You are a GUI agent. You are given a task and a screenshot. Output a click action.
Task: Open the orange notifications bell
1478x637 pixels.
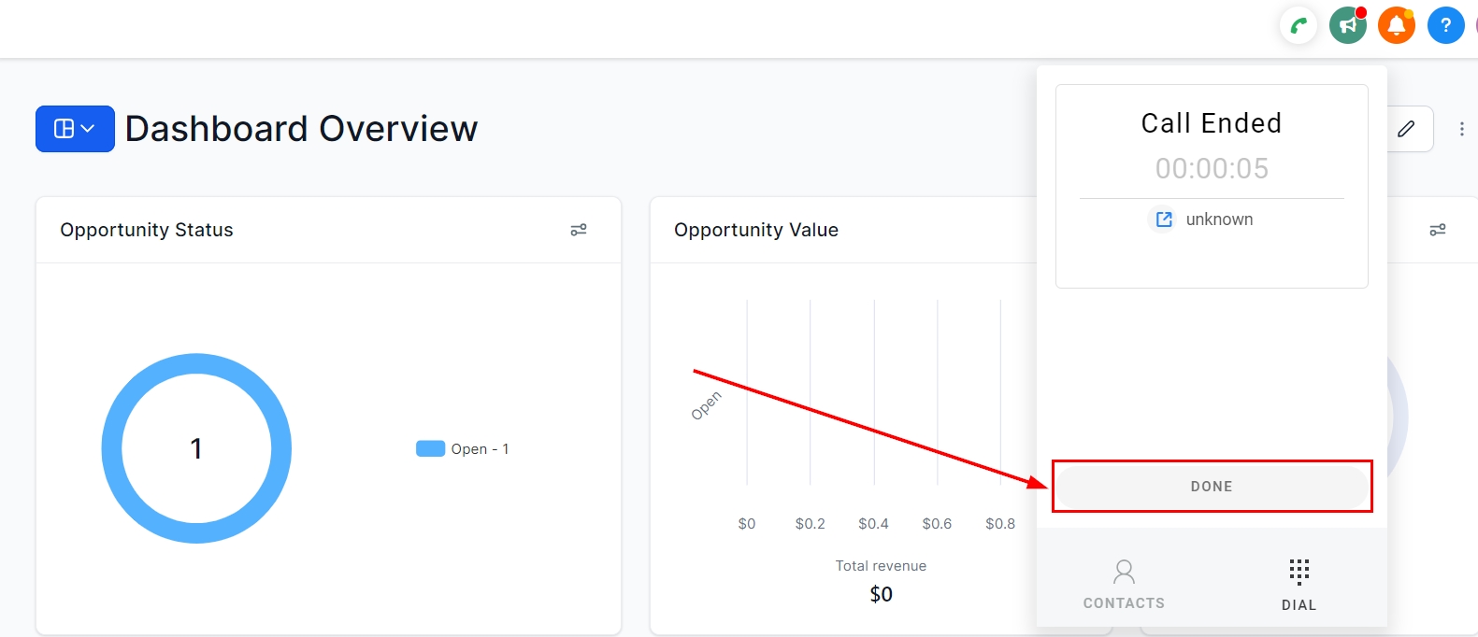[1397, 26]
